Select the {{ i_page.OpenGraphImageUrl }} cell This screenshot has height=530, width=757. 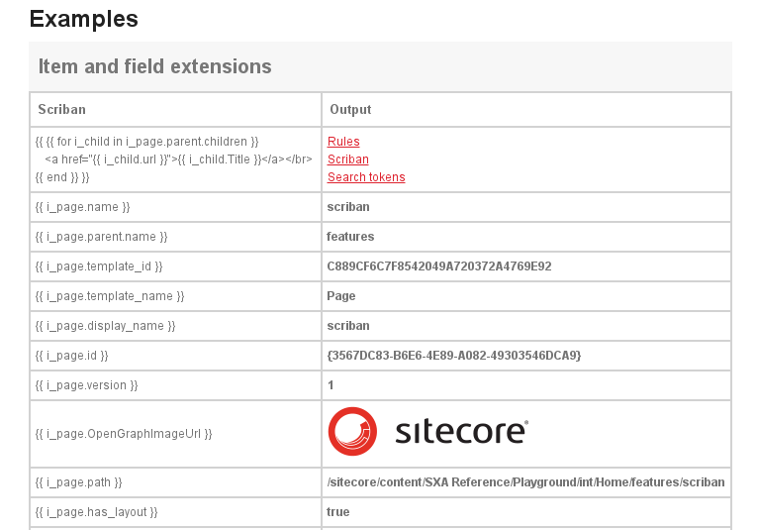click(x=175, y=434)
